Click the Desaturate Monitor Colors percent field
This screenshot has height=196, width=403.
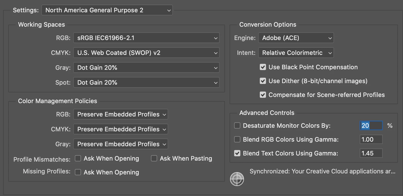coord(371,126)
